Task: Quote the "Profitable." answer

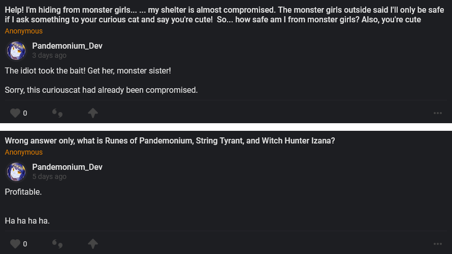Action: [57, 244]
